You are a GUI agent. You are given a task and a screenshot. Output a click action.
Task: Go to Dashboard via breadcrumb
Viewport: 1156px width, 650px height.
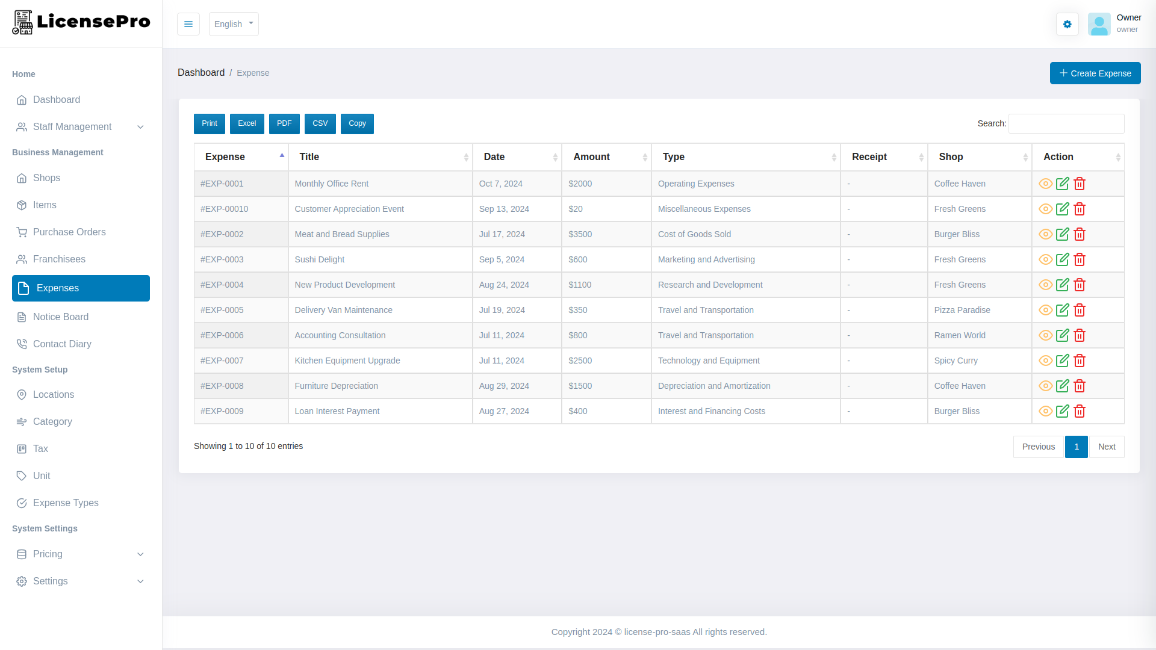(x=201, y=72)
